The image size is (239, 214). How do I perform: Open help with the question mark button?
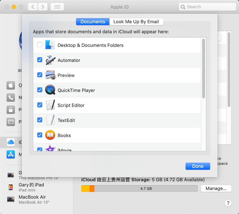[228, 203]
